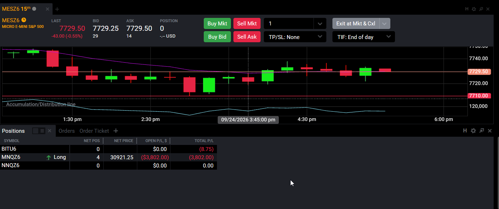The width and height of the screenshot is (499, 209).
Task: Open the TIF: End of day dropdown
Action: (364, 37)
